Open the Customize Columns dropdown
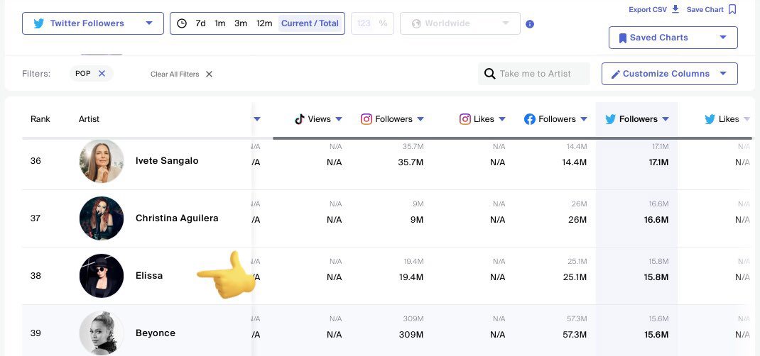Viewport: 760px width, 356px height. click(x=670, y=74)
